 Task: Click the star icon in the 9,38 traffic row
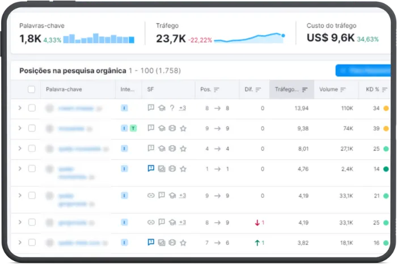183,129
